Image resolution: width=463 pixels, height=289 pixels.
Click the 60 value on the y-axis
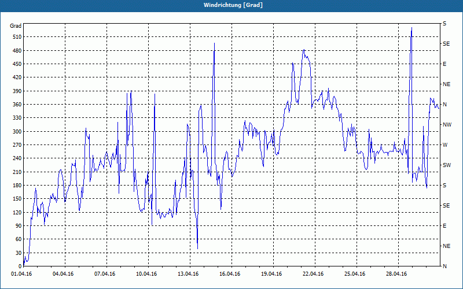(19, 239)
